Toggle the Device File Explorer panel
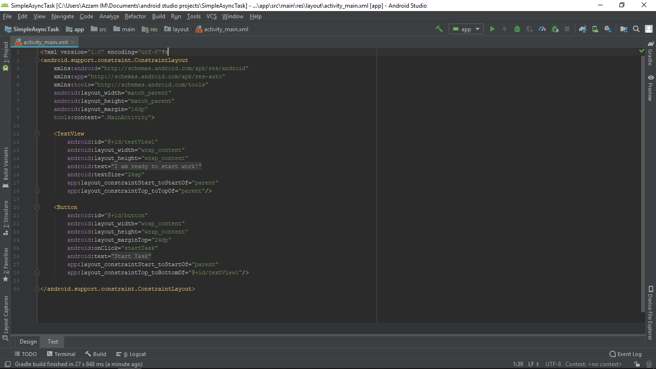 click(x=650, y=313)
